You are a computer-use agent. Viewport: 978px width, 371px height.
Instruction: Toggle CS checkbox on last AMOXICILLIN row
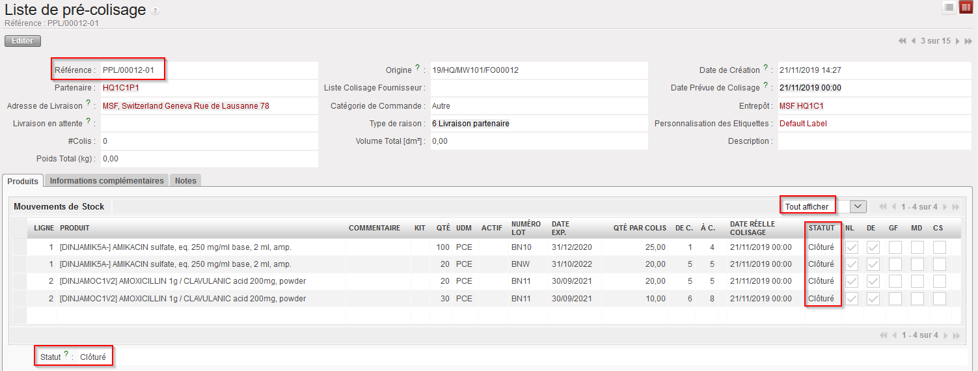(939, 299)
